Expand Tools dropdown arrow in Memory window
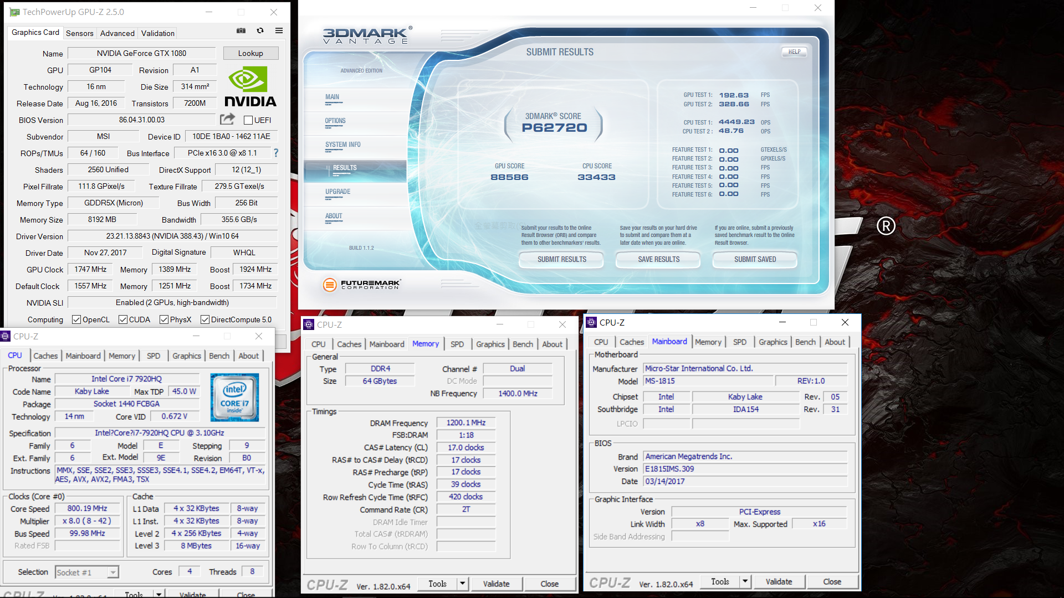Viewport: 1064px width, 598px height. pyautogui.click(x=462, y=584)
